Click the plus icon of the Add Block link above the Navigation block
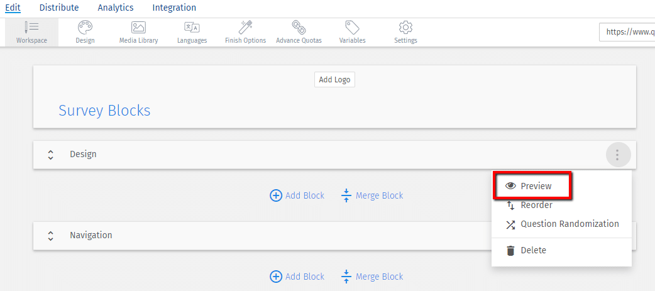Screen dimensions: 655x291 click(x=276, y=195)
